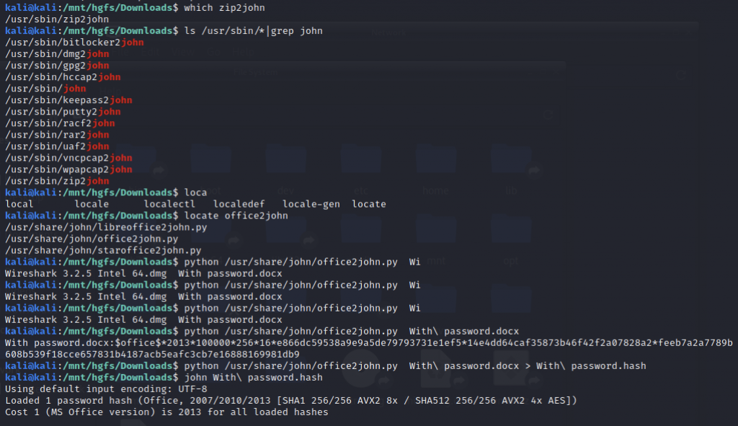Click /usr/sbin/zip2john under the which command
Viewport: 738px width, 426px height.
tap(43, 19)
